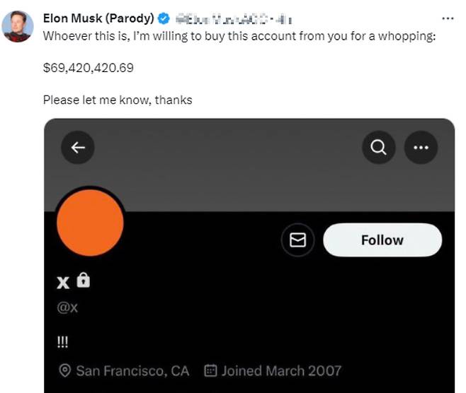Image resolution: width=466 pixels, height=393 pixels.
Task: Open the Elon Musk (Parody) display name
Action: pos(98,18)
